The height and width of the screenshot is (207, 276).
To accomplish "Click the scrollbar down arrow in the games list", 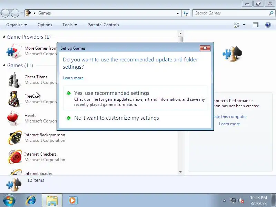I will (180, 172).
